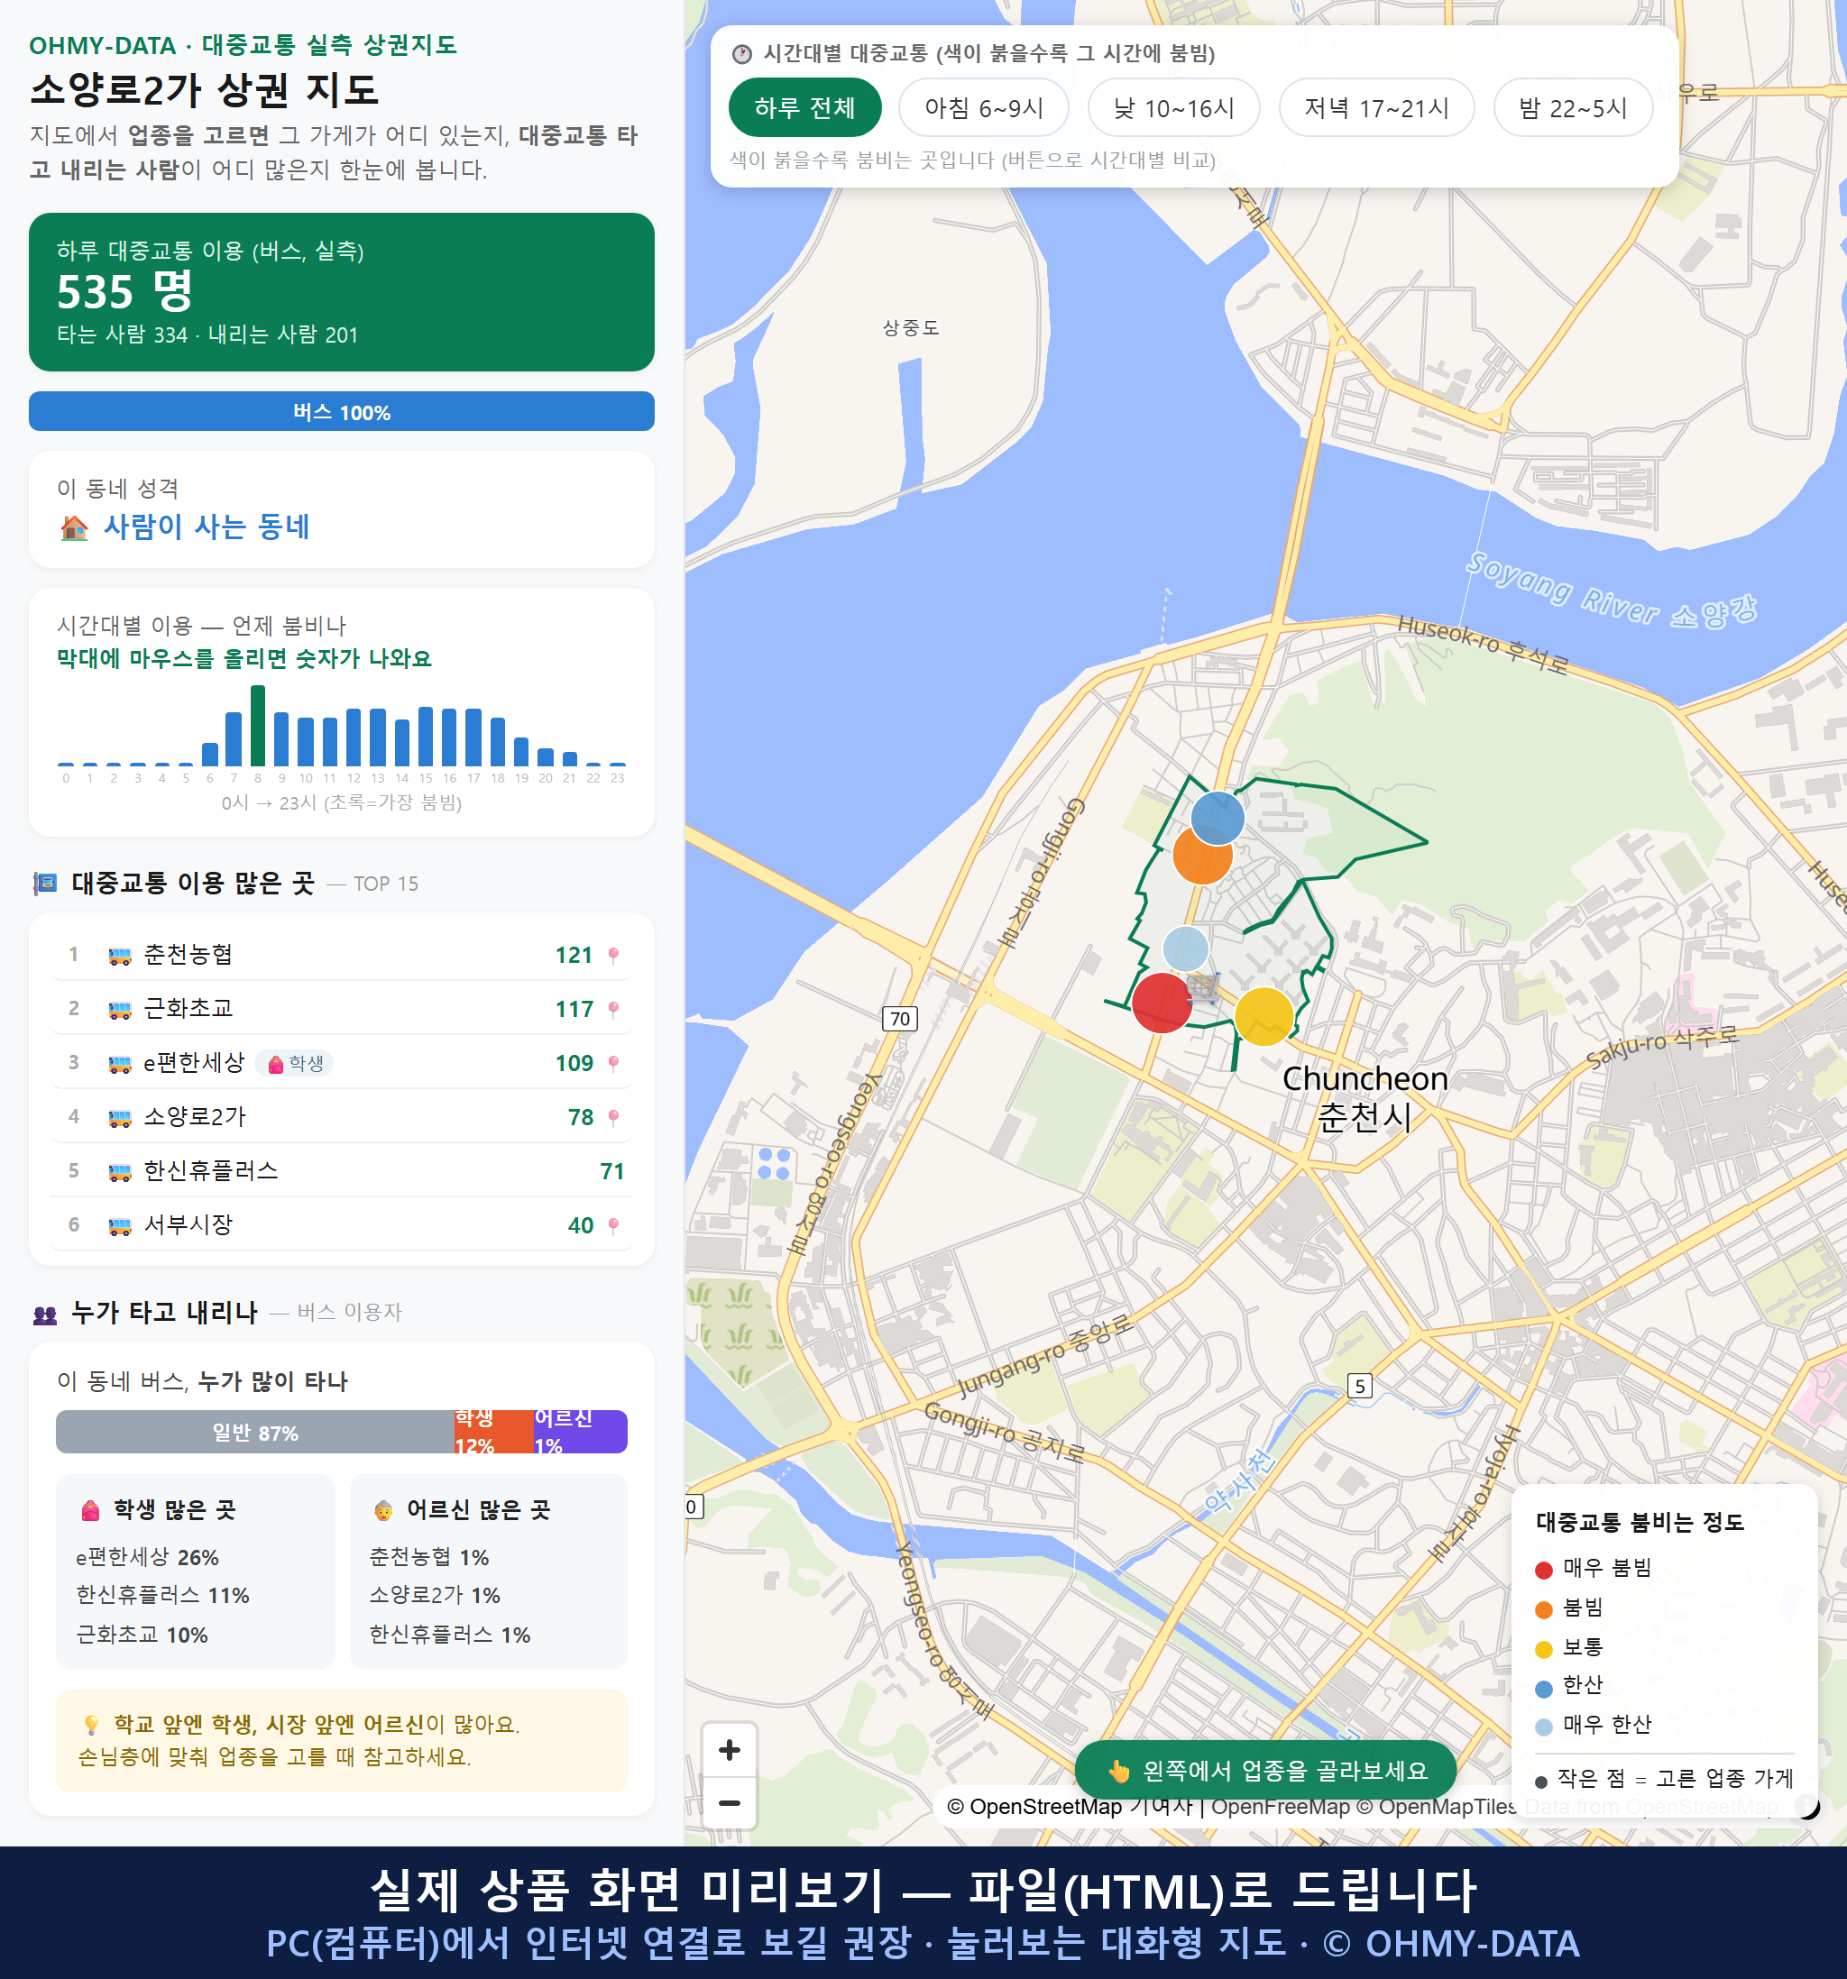The width and height of the screenshot is (1847, 1979).
Task: Select the 소양로2가 row in TOP 15 list
Action: click(342, 1117)
